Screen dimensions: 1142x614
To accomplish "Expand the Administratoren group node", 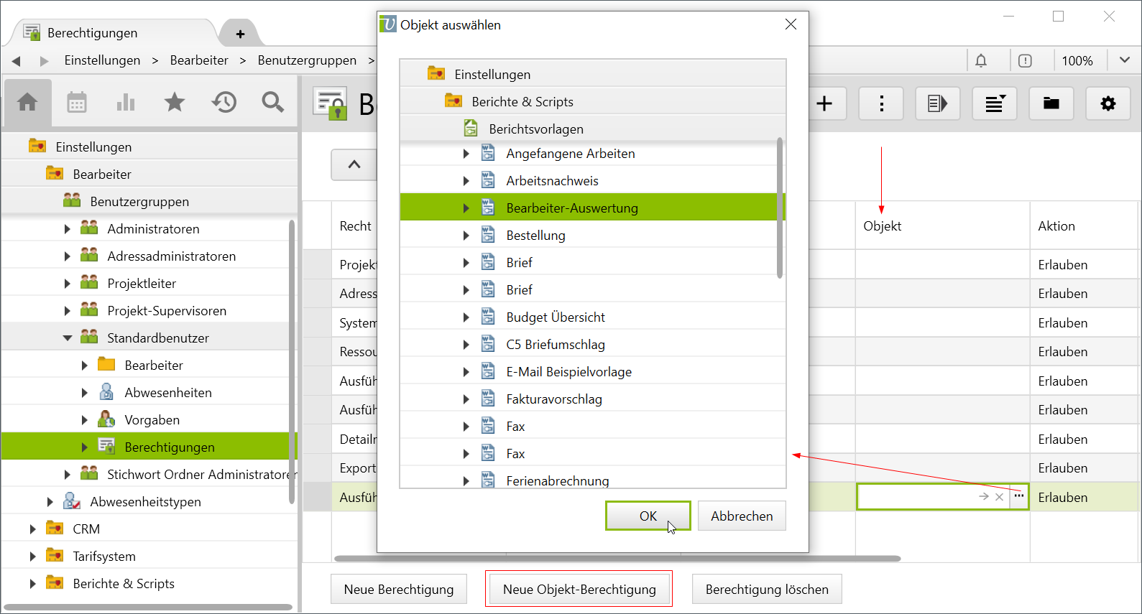I will click(x=67, y=229).
